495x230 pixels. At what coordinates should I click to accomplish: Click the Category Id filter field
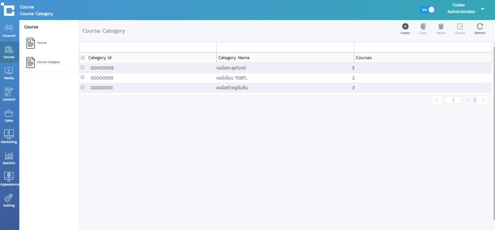tap(148, 47)
